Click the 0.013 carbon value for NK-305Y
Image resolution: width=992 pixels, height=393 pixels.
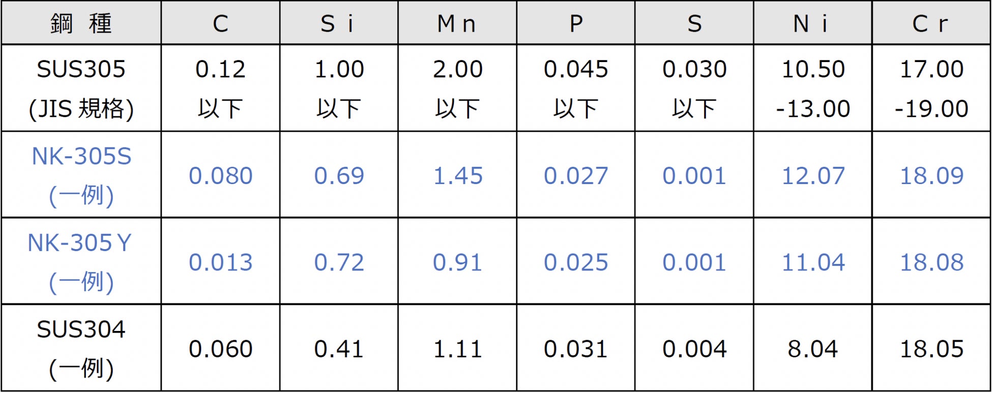click(220, 262)
